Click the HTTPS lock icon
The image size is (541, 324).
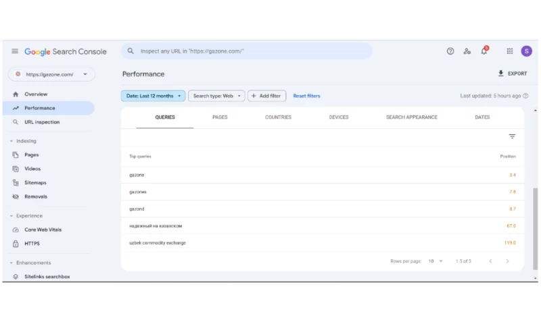click(x=16, y=244)
